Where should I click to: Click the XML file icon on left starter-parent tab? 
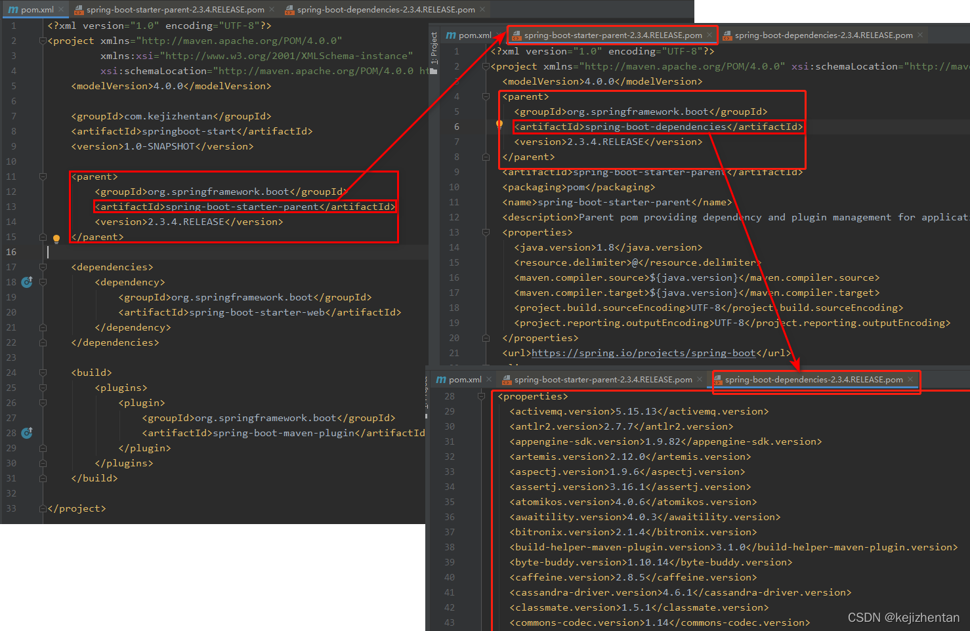coord(79,10)
